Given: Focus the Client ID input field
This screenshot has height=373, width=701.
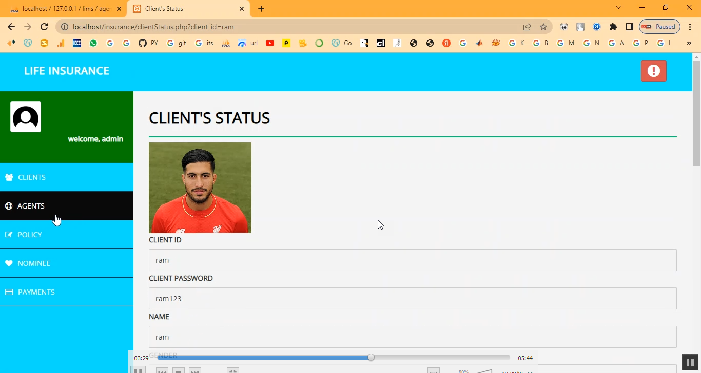Looking at the screenshot, I should tap(412, 260).
